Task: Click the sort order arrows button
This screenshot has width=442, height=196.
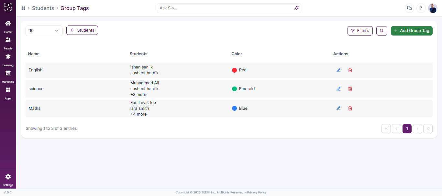Action: click(x=382, y=31)
